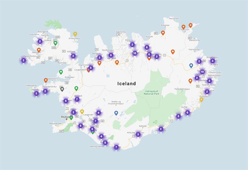Click the Iceland country label
Screen dimensions: 248x170
pyautogui.click(x=126, y=84)
